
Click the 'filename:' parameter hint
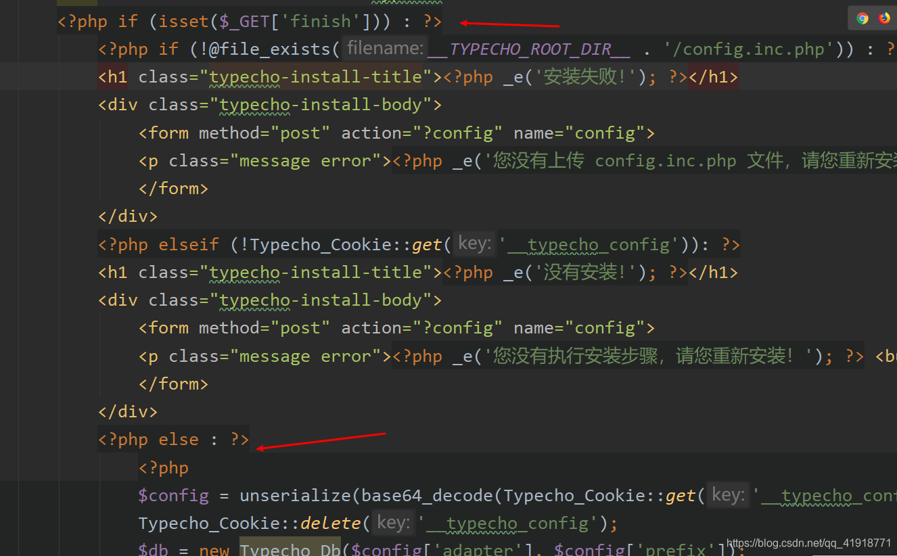pos(385,49)
